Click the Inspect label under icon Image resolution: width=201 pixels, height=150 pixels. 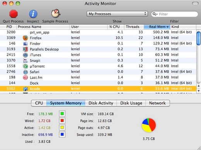pos(33,21)
